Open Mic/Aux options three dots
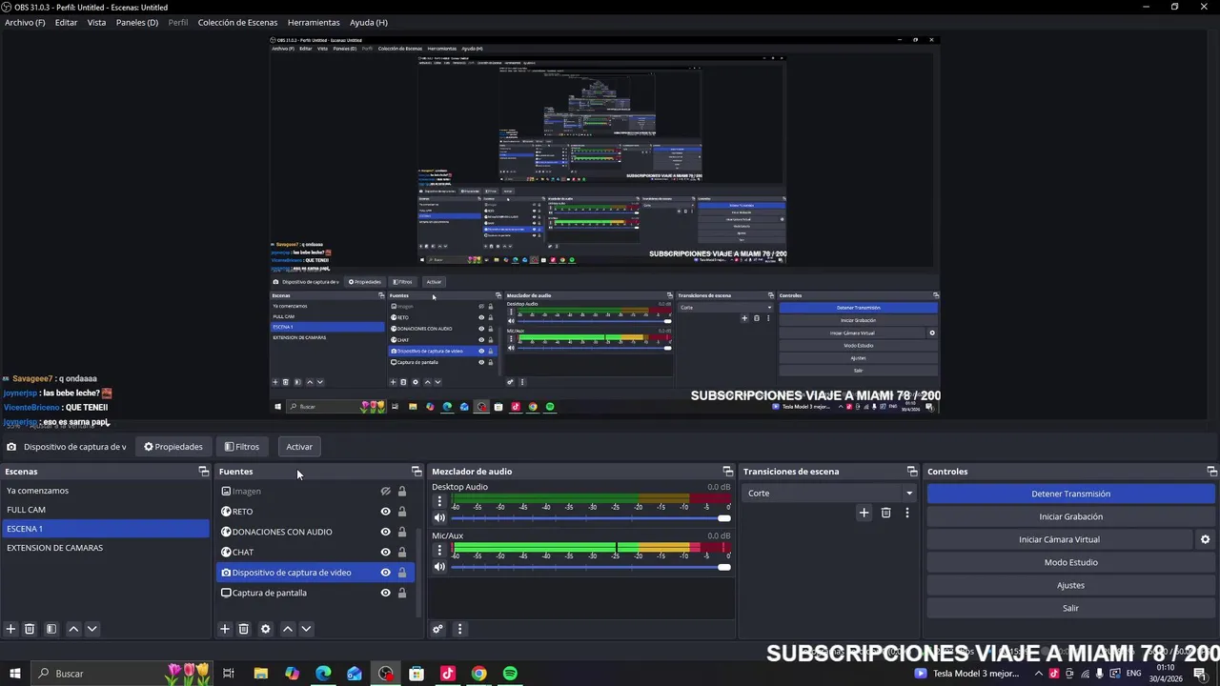The image size is (1220, 686). pos(439,551)
